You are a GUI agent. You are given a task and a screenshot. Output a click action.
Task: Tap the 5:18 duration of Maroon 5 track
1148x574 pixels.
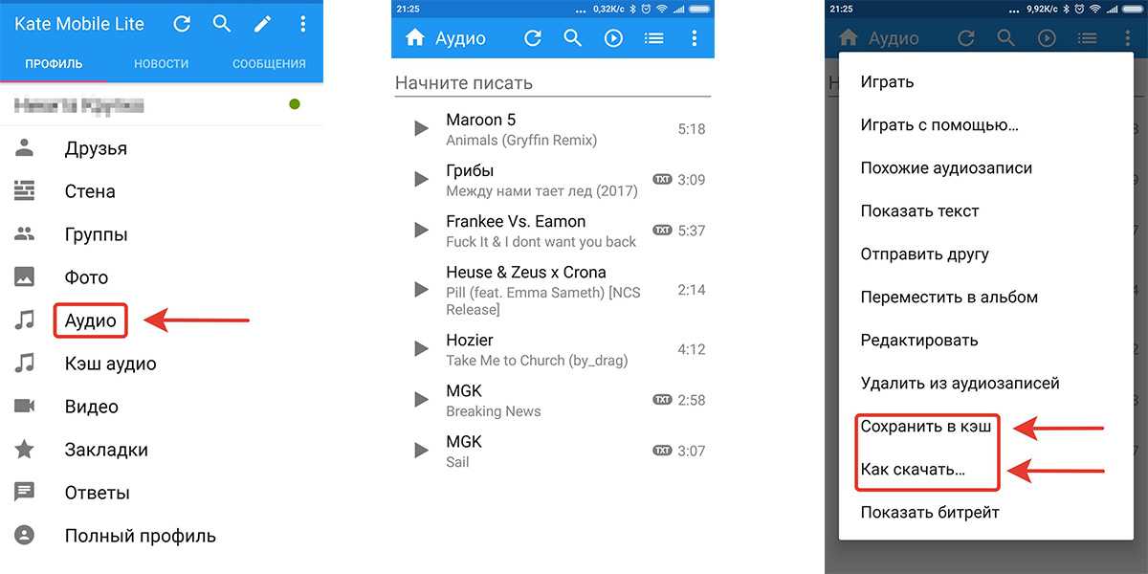(691, 128)
